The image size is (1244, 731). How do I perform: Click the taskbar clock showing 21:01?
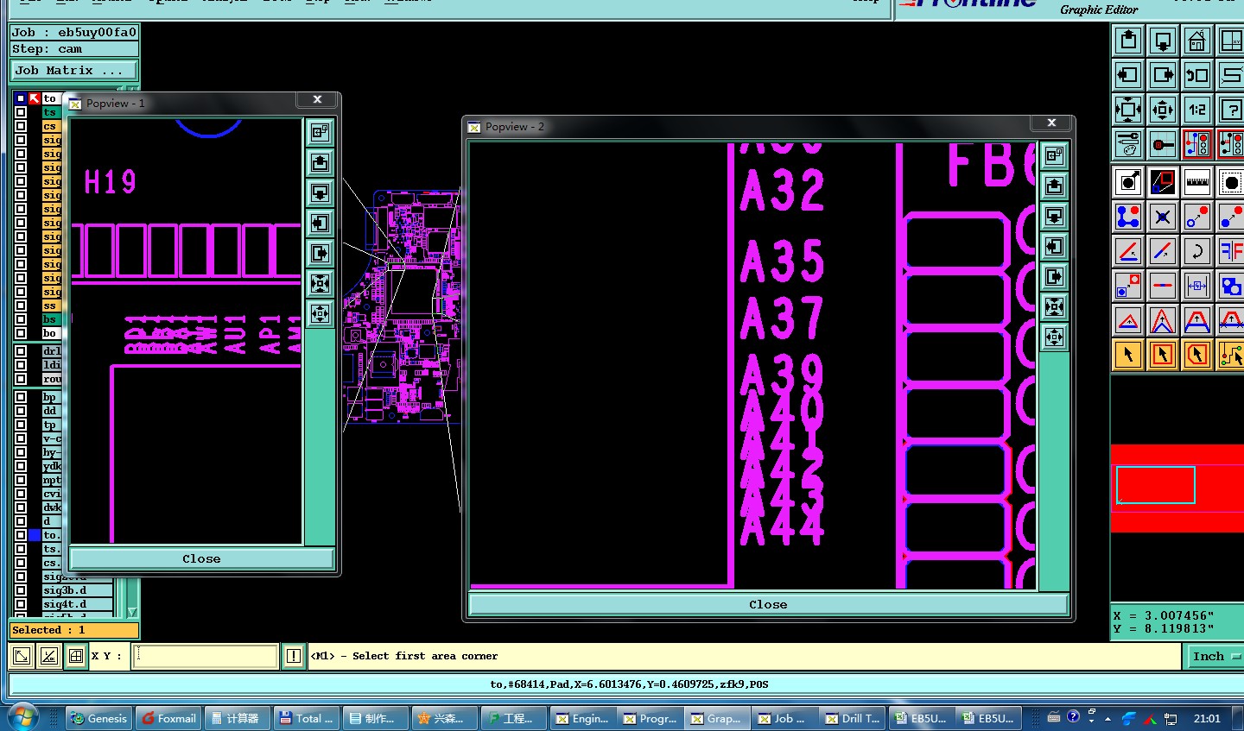[x=1207, y=718]
